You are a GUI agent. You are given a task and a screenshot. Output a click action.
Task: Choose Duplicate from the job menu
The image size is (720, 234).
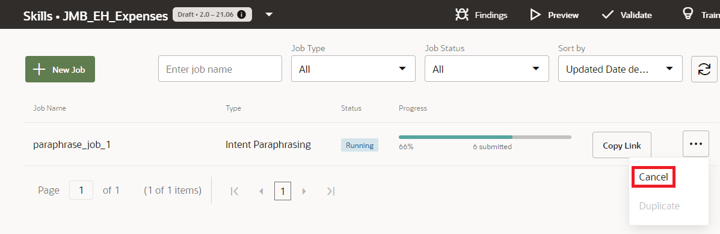click(x=659, y=206)
